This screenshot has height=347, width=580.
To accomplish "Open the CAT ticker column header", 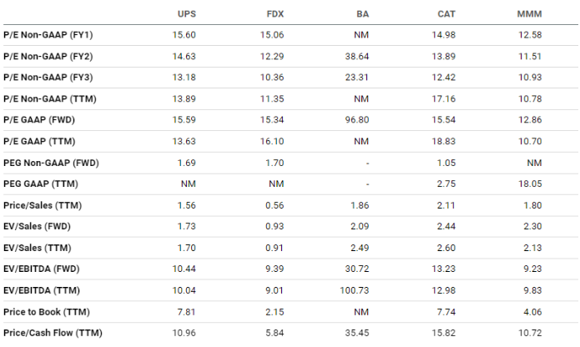I will 446,14.
